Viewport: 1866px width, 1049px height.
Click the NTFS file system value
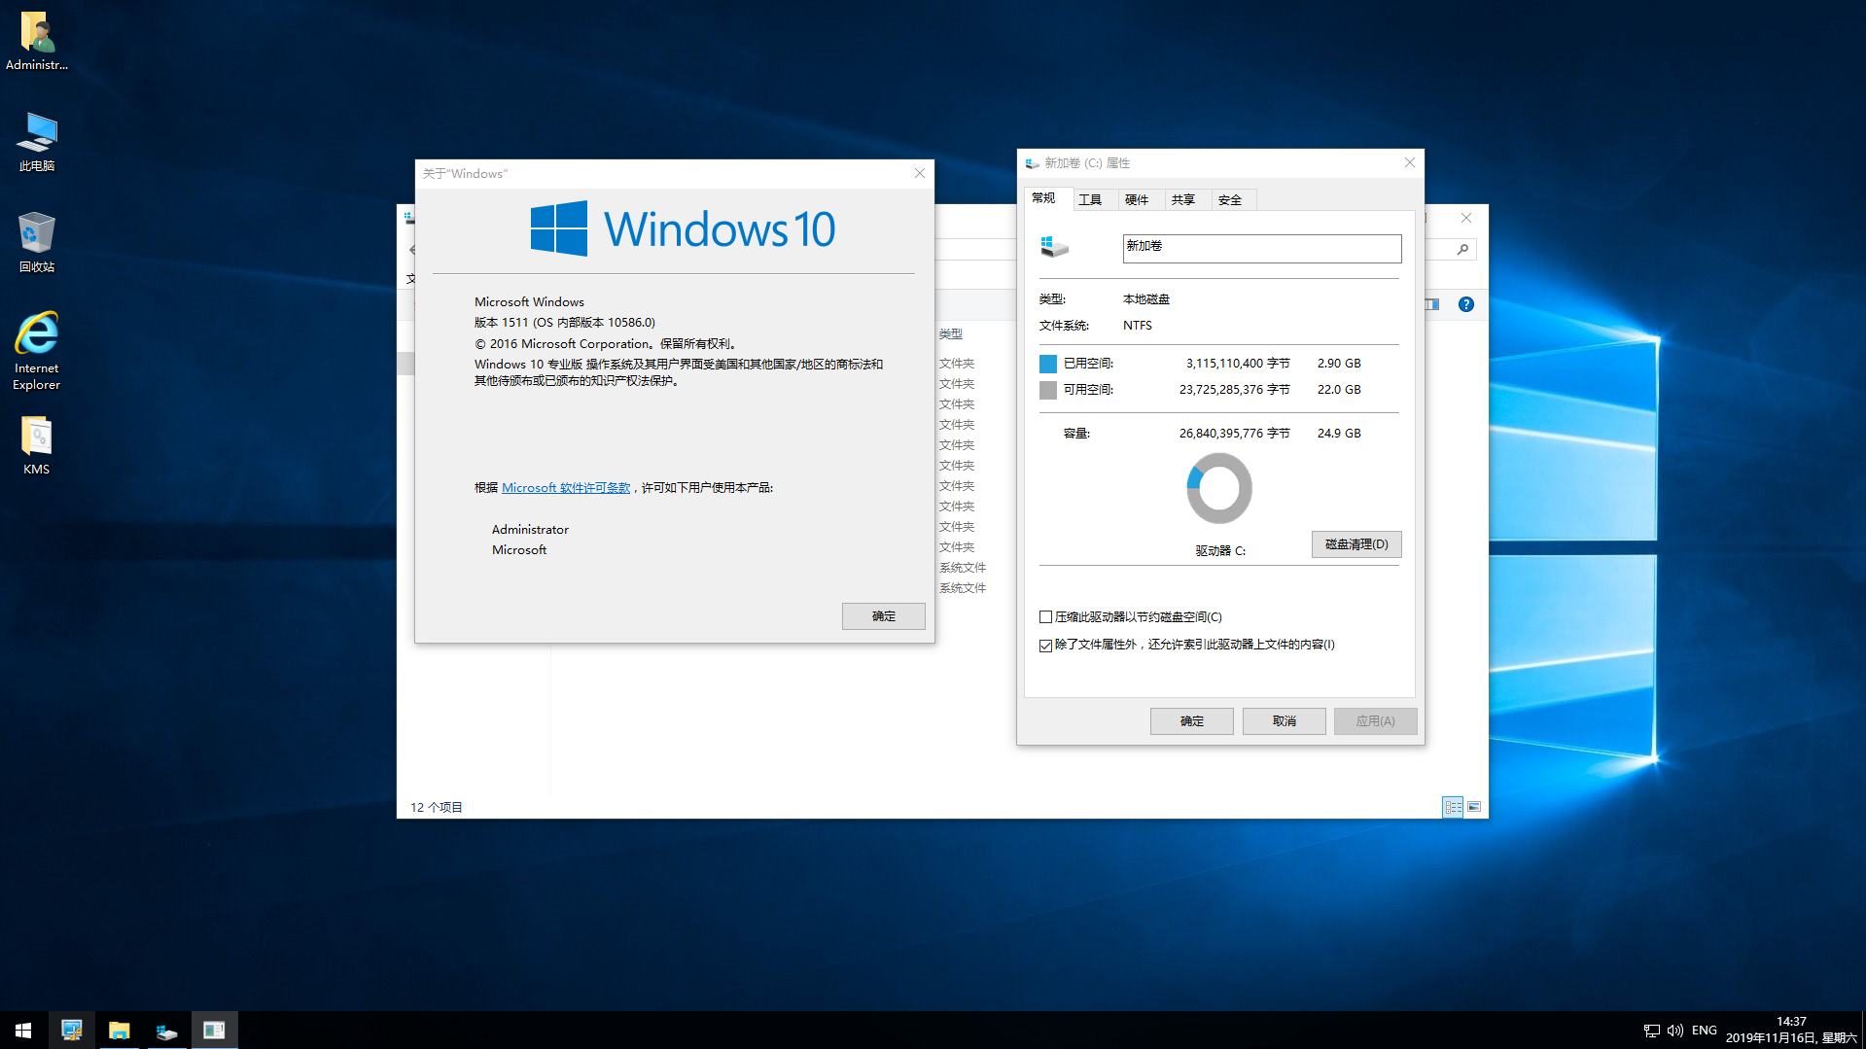(x=1138, y=326)
